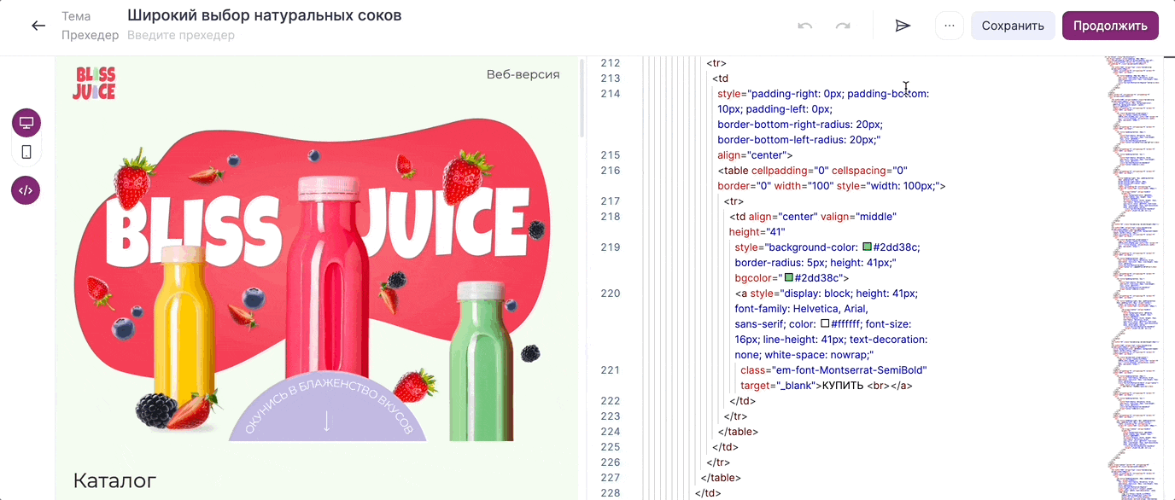Open the three-dots more options menu
The image size is (1175, 500).
tap(950, 26)
